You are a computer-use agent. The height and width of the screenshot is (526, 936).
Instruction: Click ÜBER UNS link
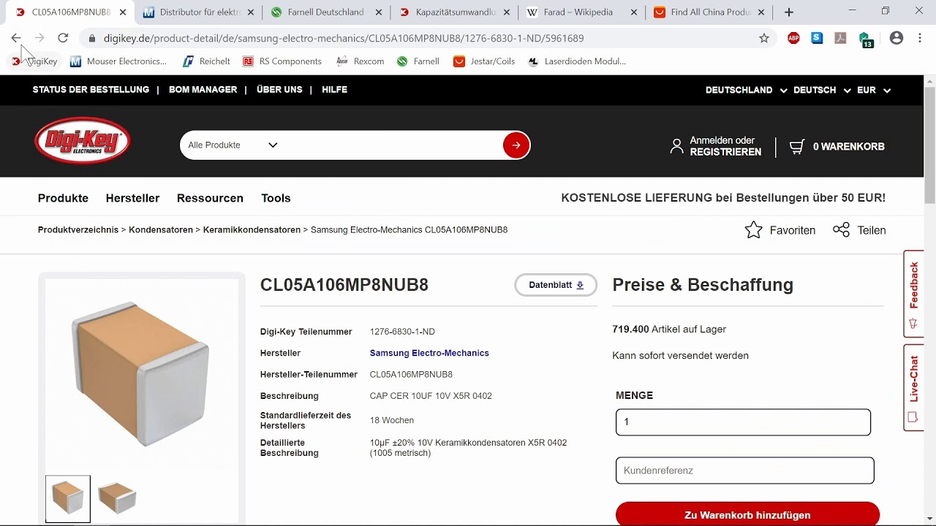(x=279, y=90)
